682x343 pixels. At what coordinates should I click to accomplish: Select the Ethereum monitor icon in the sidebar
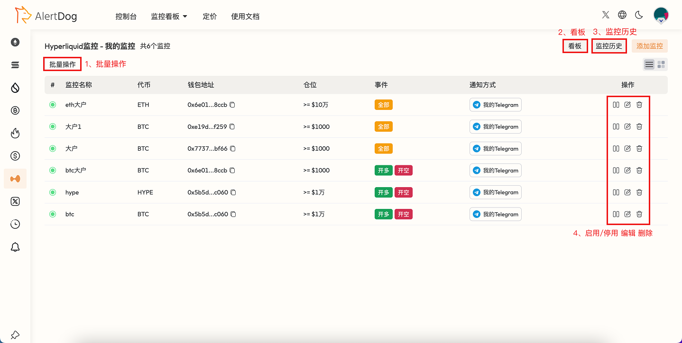pos(15,42)
